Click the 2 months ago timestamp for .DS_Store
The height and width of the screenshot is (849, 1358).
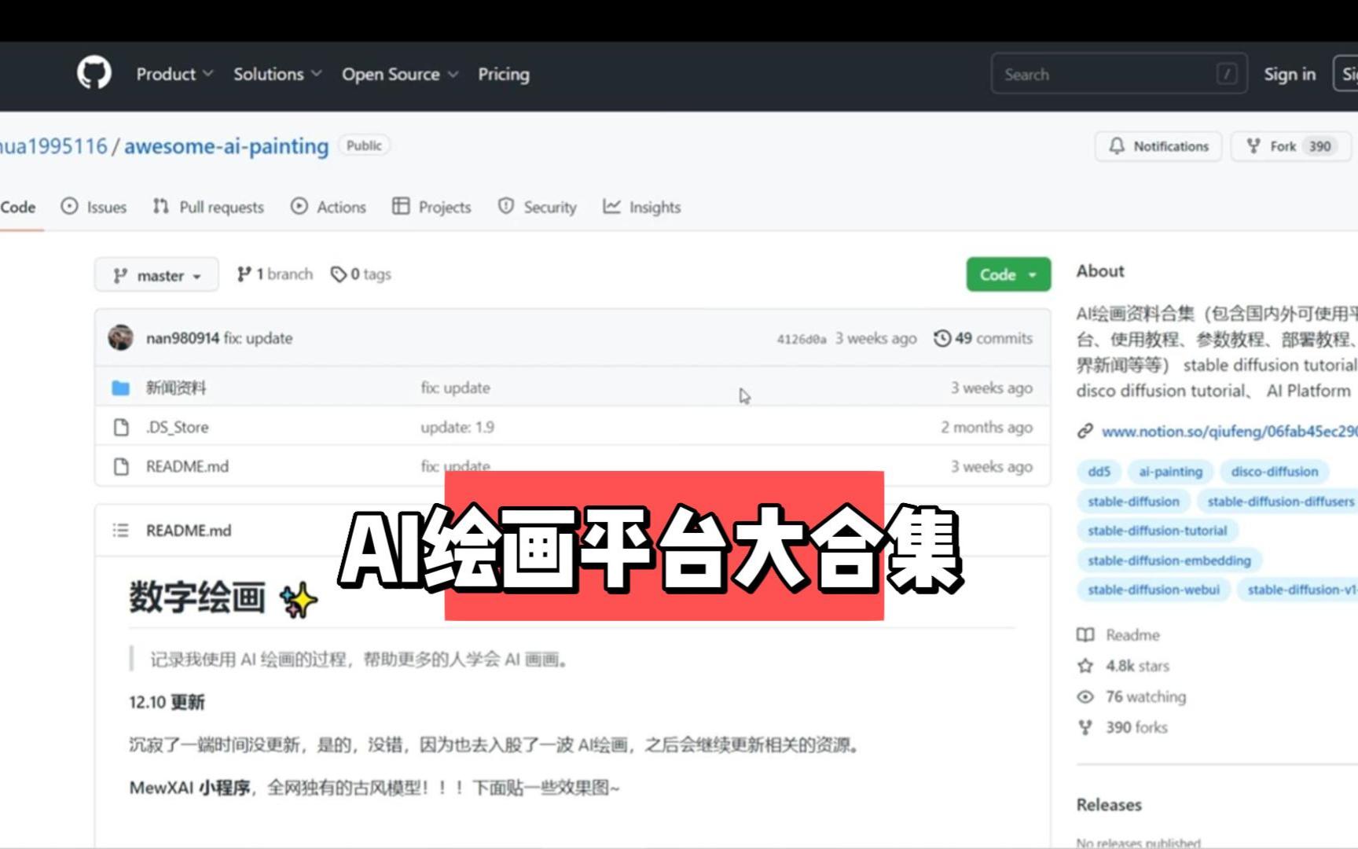(x=986, y=427)
